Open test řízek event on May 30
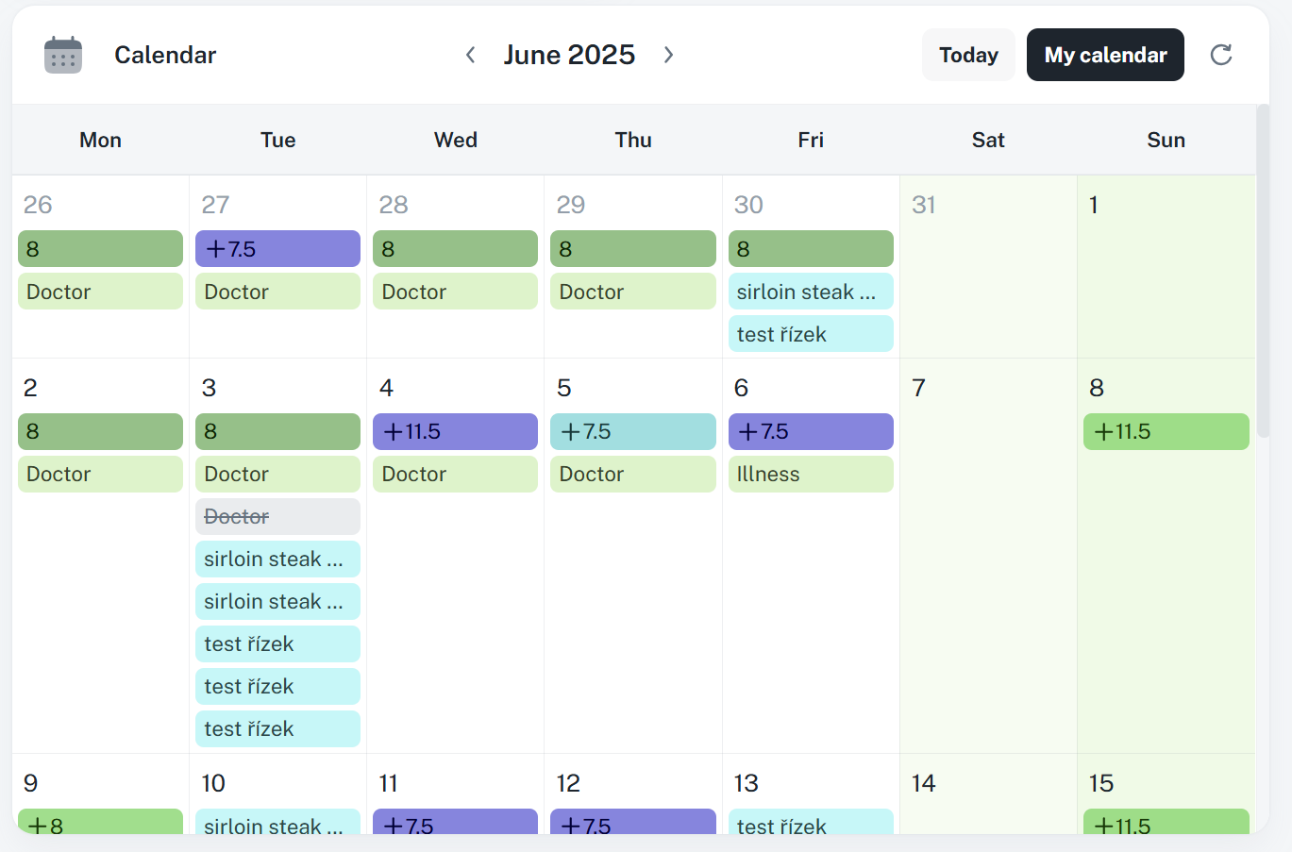The height and width of the screenshot is (852, 1292). coord(810,334)
